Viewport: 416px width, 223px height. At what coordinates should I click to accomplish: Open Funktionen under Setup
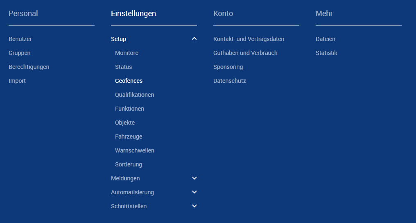point(129,109)
